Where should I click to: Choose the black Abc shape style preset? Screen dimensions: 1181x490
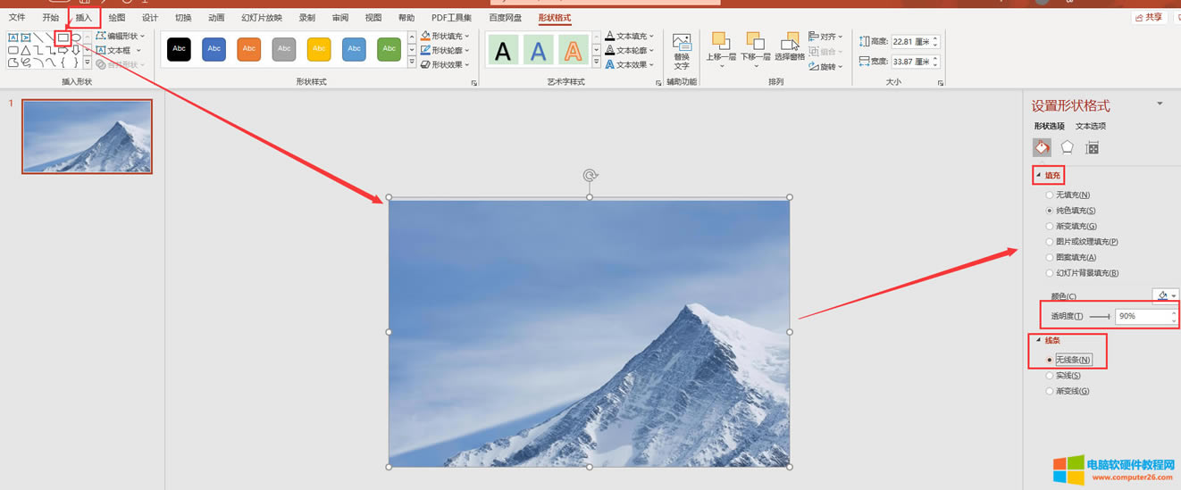pos(180,49)
